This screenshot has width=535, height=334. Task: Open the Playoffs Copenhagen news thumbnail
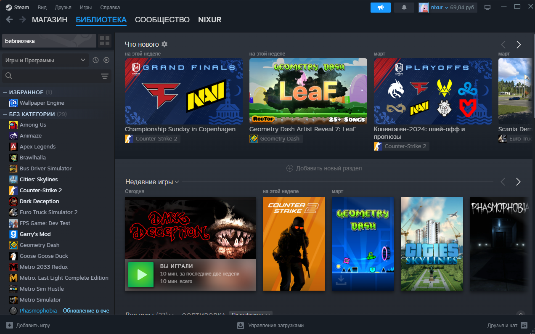coord(433,91)
